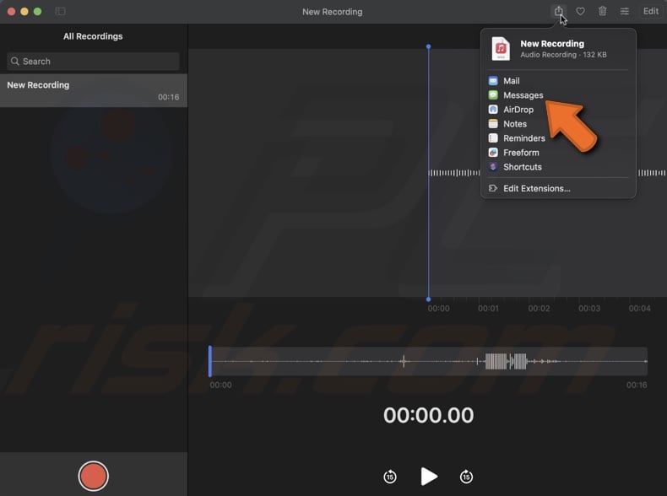
Task: Open Edit Extensions… option
Action: (x=536, y=188)
